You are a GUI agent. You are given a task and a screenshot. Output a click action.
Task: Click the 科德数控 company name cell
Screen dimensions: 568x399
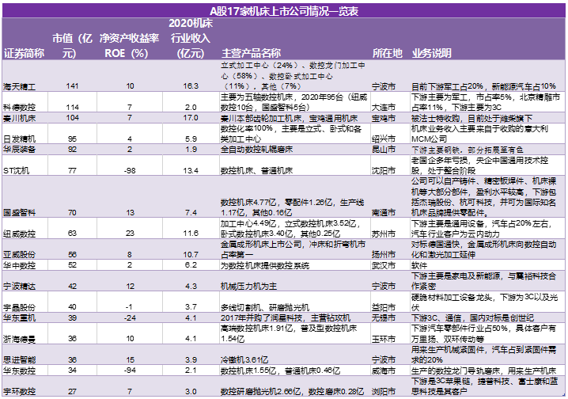click(19, 107)
